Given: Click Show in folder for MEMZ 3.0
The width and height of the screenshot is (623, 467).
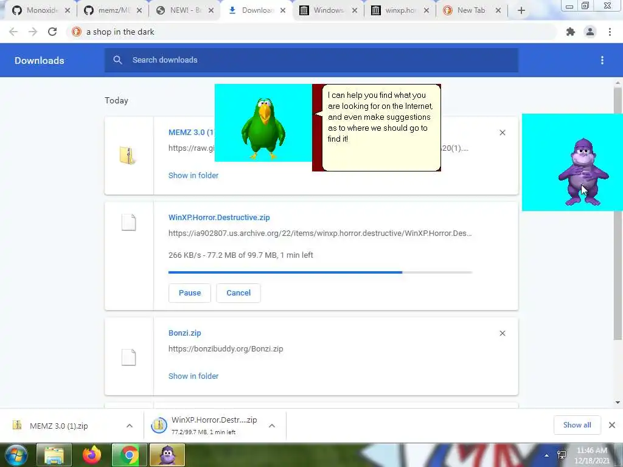Looking at the screenshot, I should coord(193,176).
